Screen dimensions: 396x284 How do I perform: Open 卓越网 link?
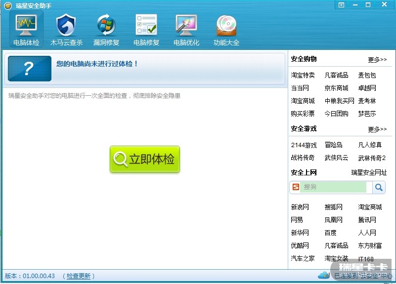pos(367,88)
